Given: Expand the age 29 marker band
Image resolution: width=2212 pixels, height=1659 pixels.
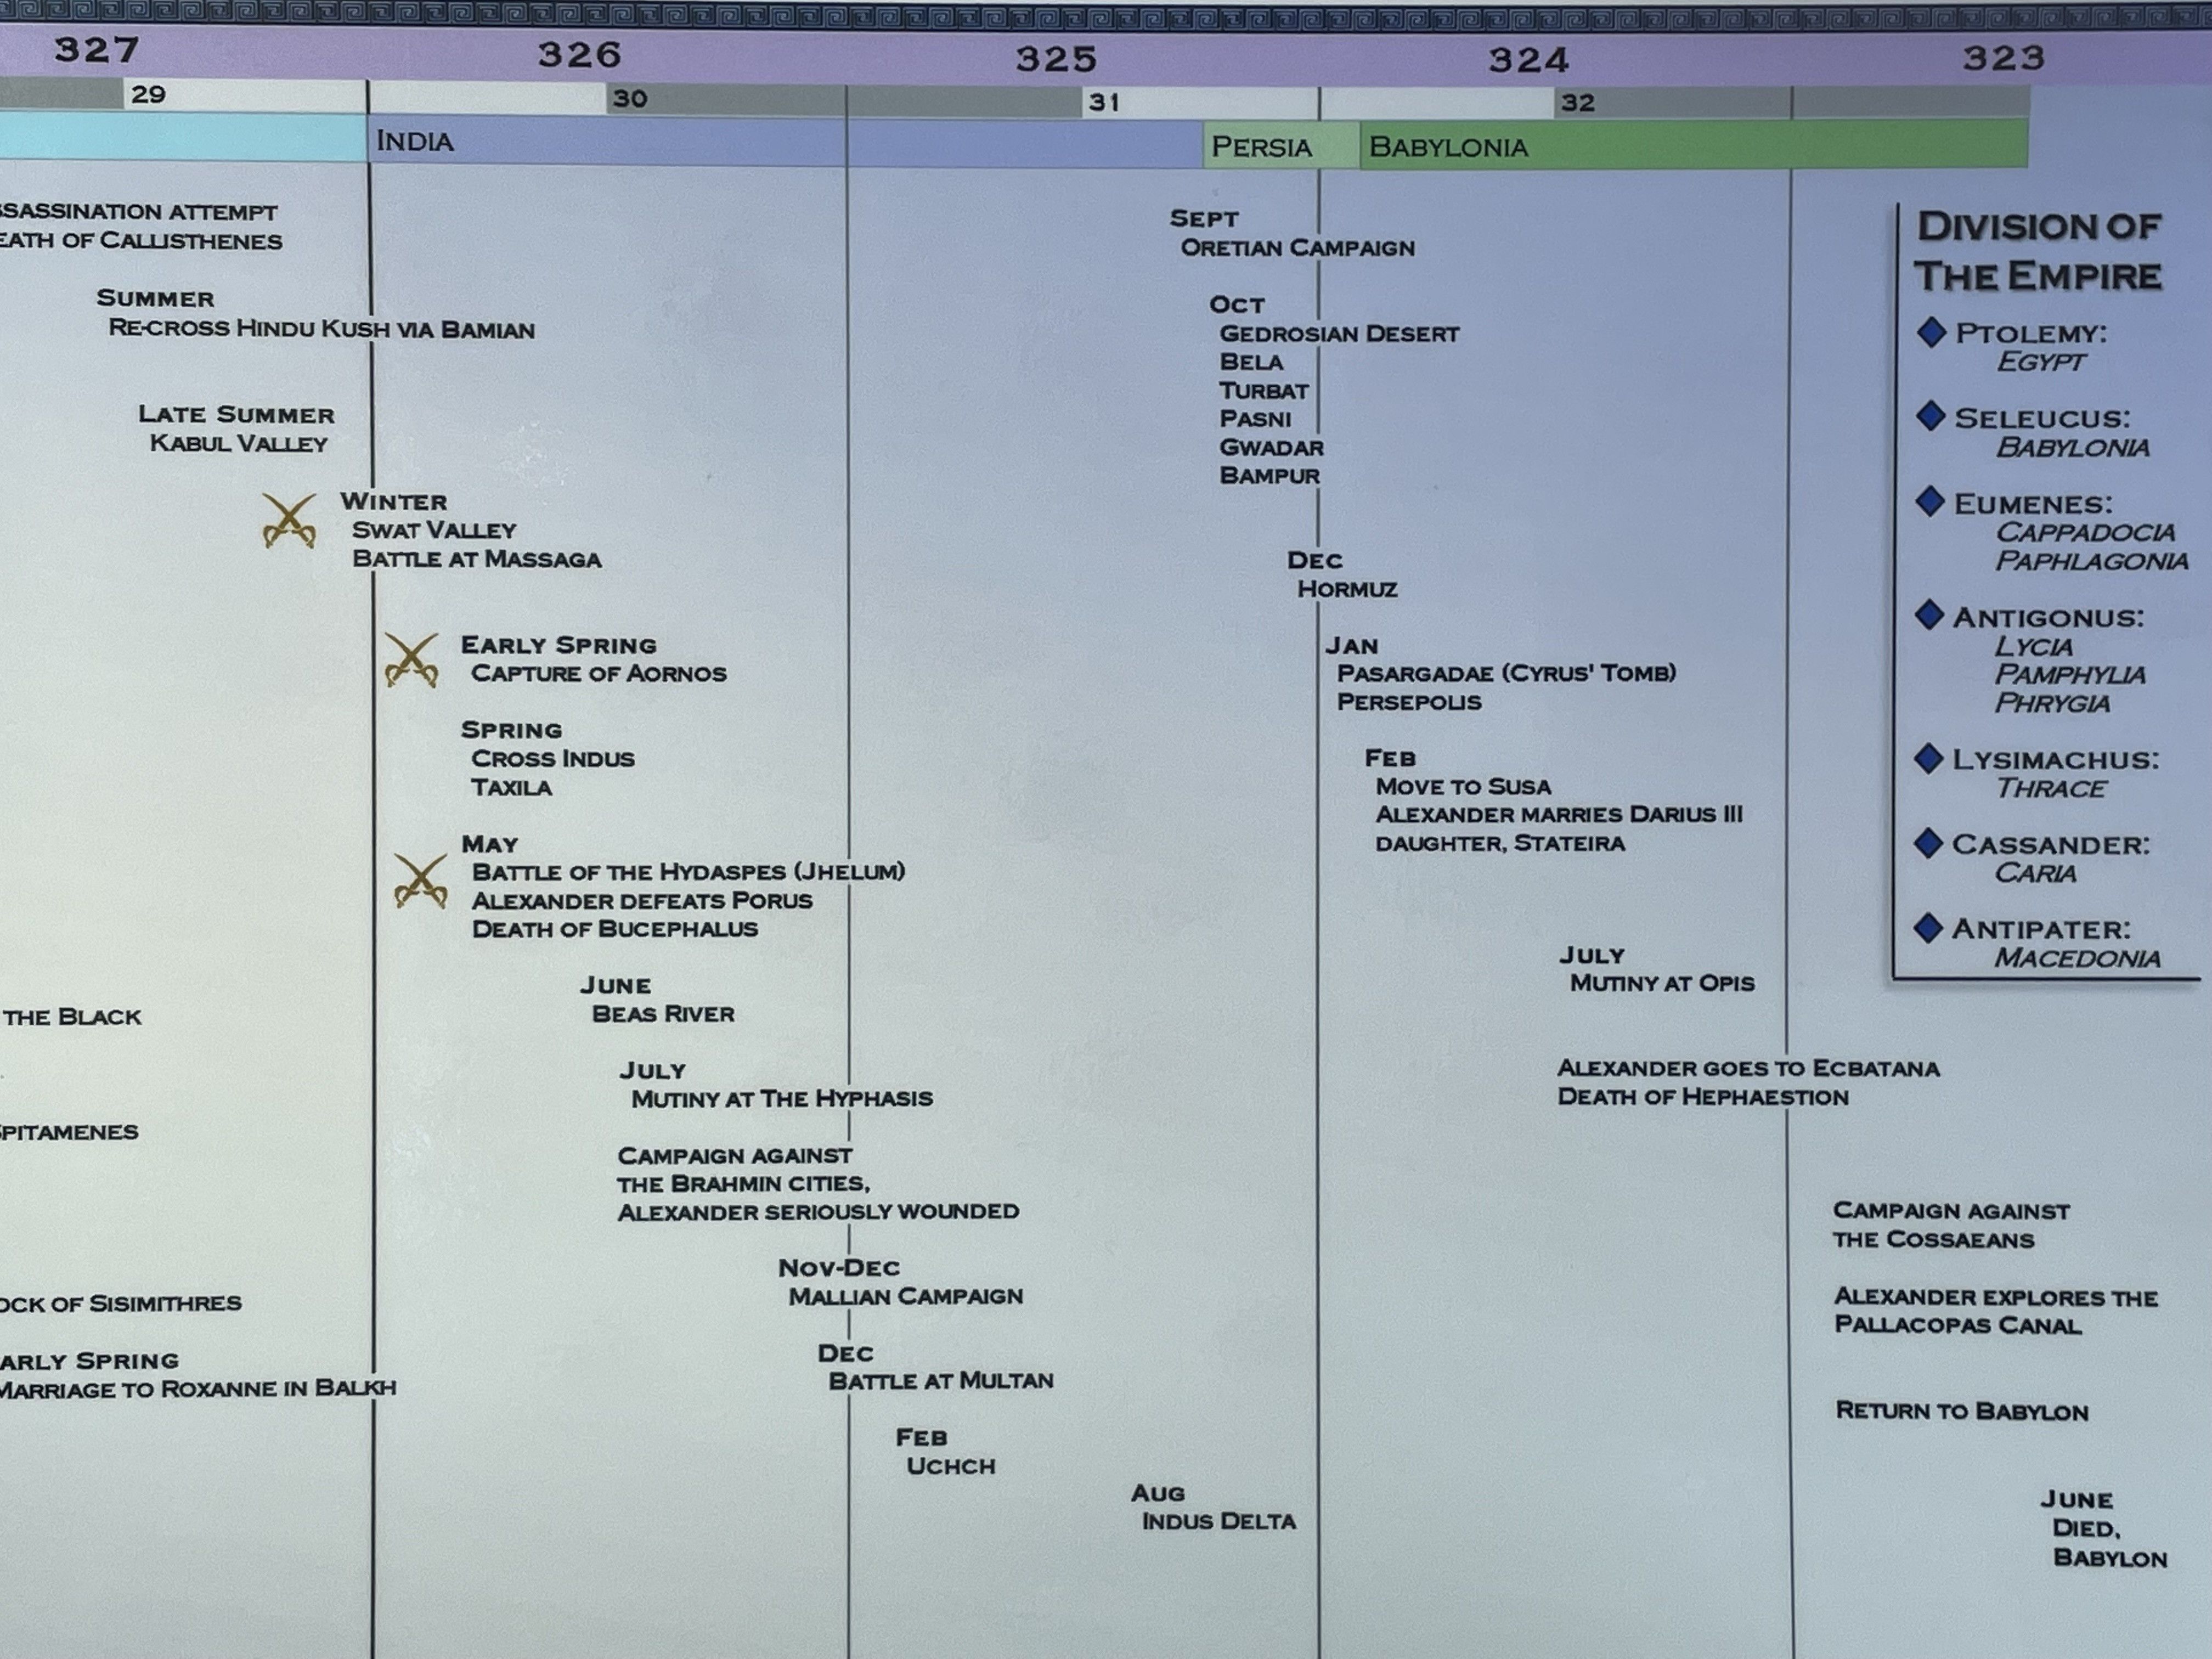Looking at the screenshot, I should (148, 97).
